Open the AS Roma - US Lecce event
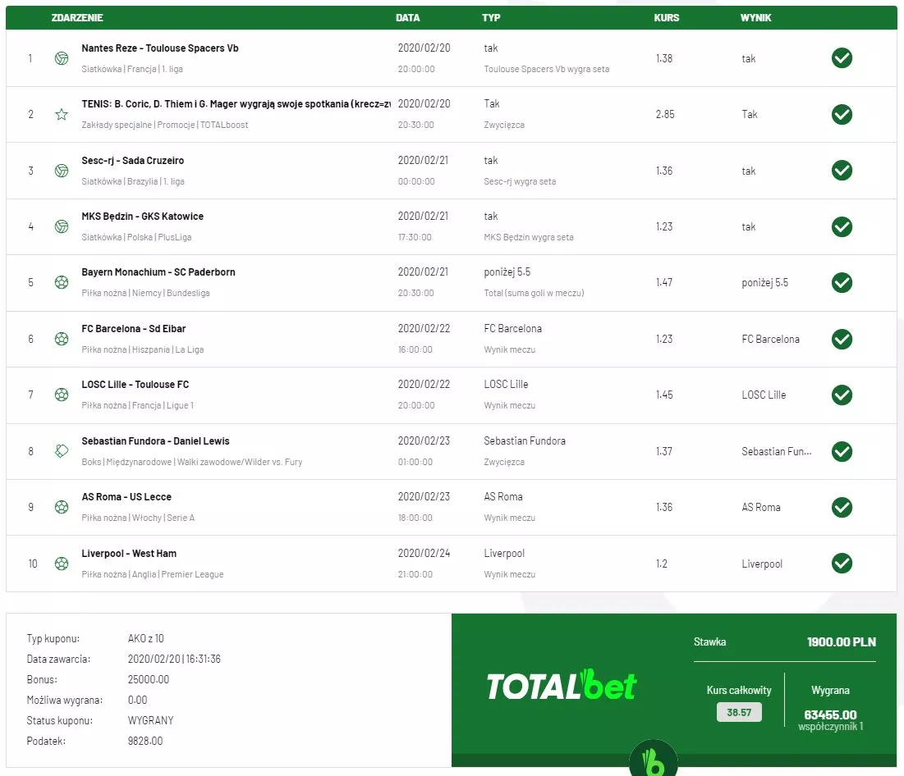Viewport: 904px width, 776px height. click(x=126, y=497)
